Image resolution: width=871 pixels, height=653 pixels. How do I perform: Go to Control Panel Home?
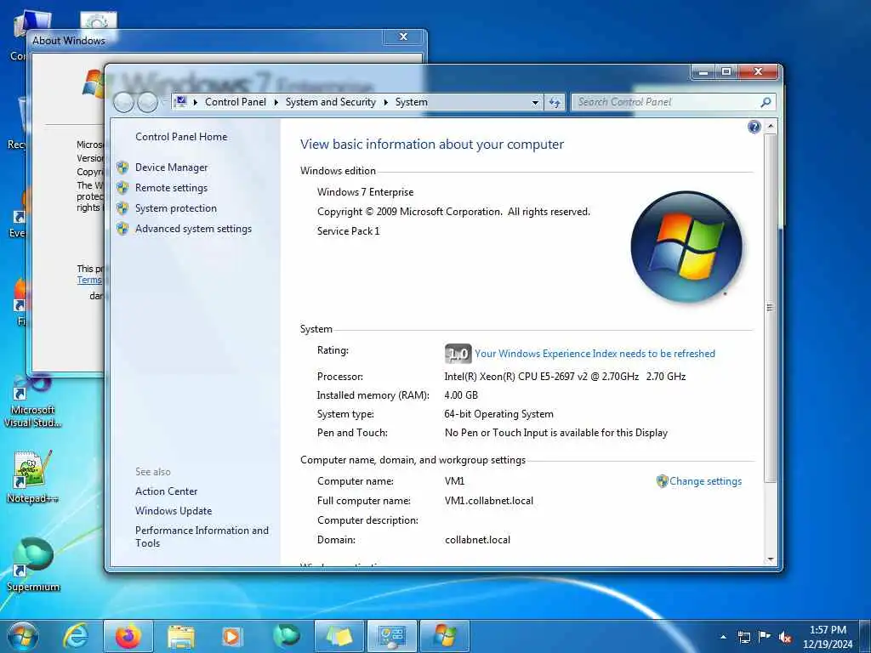tap(181, 137)
